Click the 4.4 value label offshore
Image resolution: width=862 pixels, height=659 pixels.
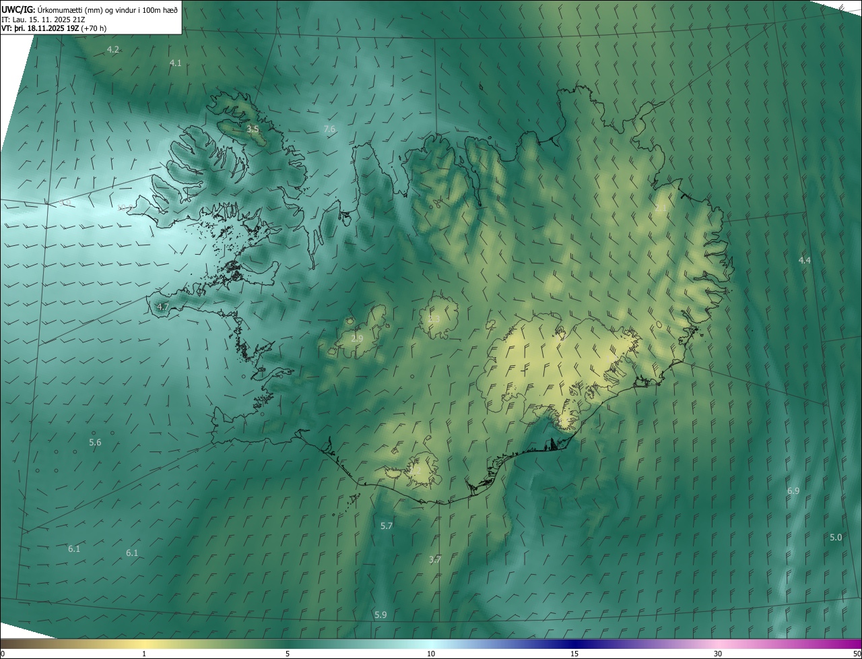[x=804, y=260]
